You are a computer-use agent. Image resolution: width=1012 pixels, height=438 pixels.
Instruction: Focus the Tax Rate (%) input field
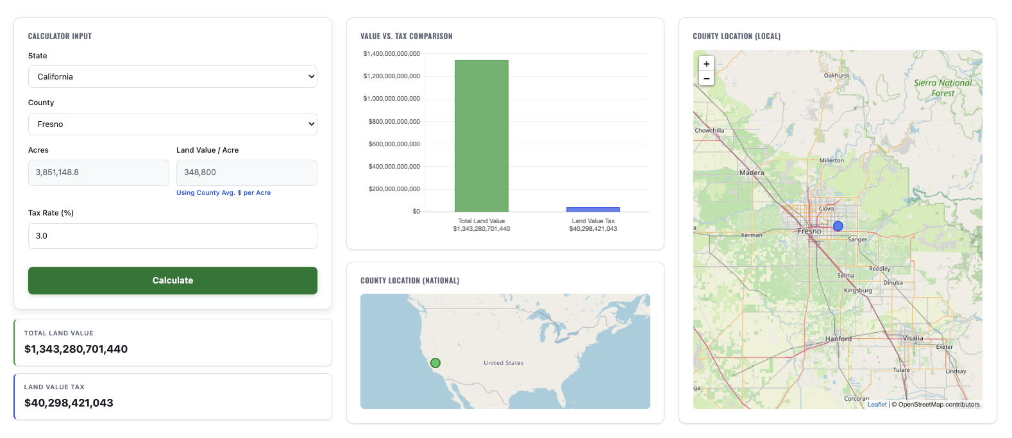coord(173,236)
